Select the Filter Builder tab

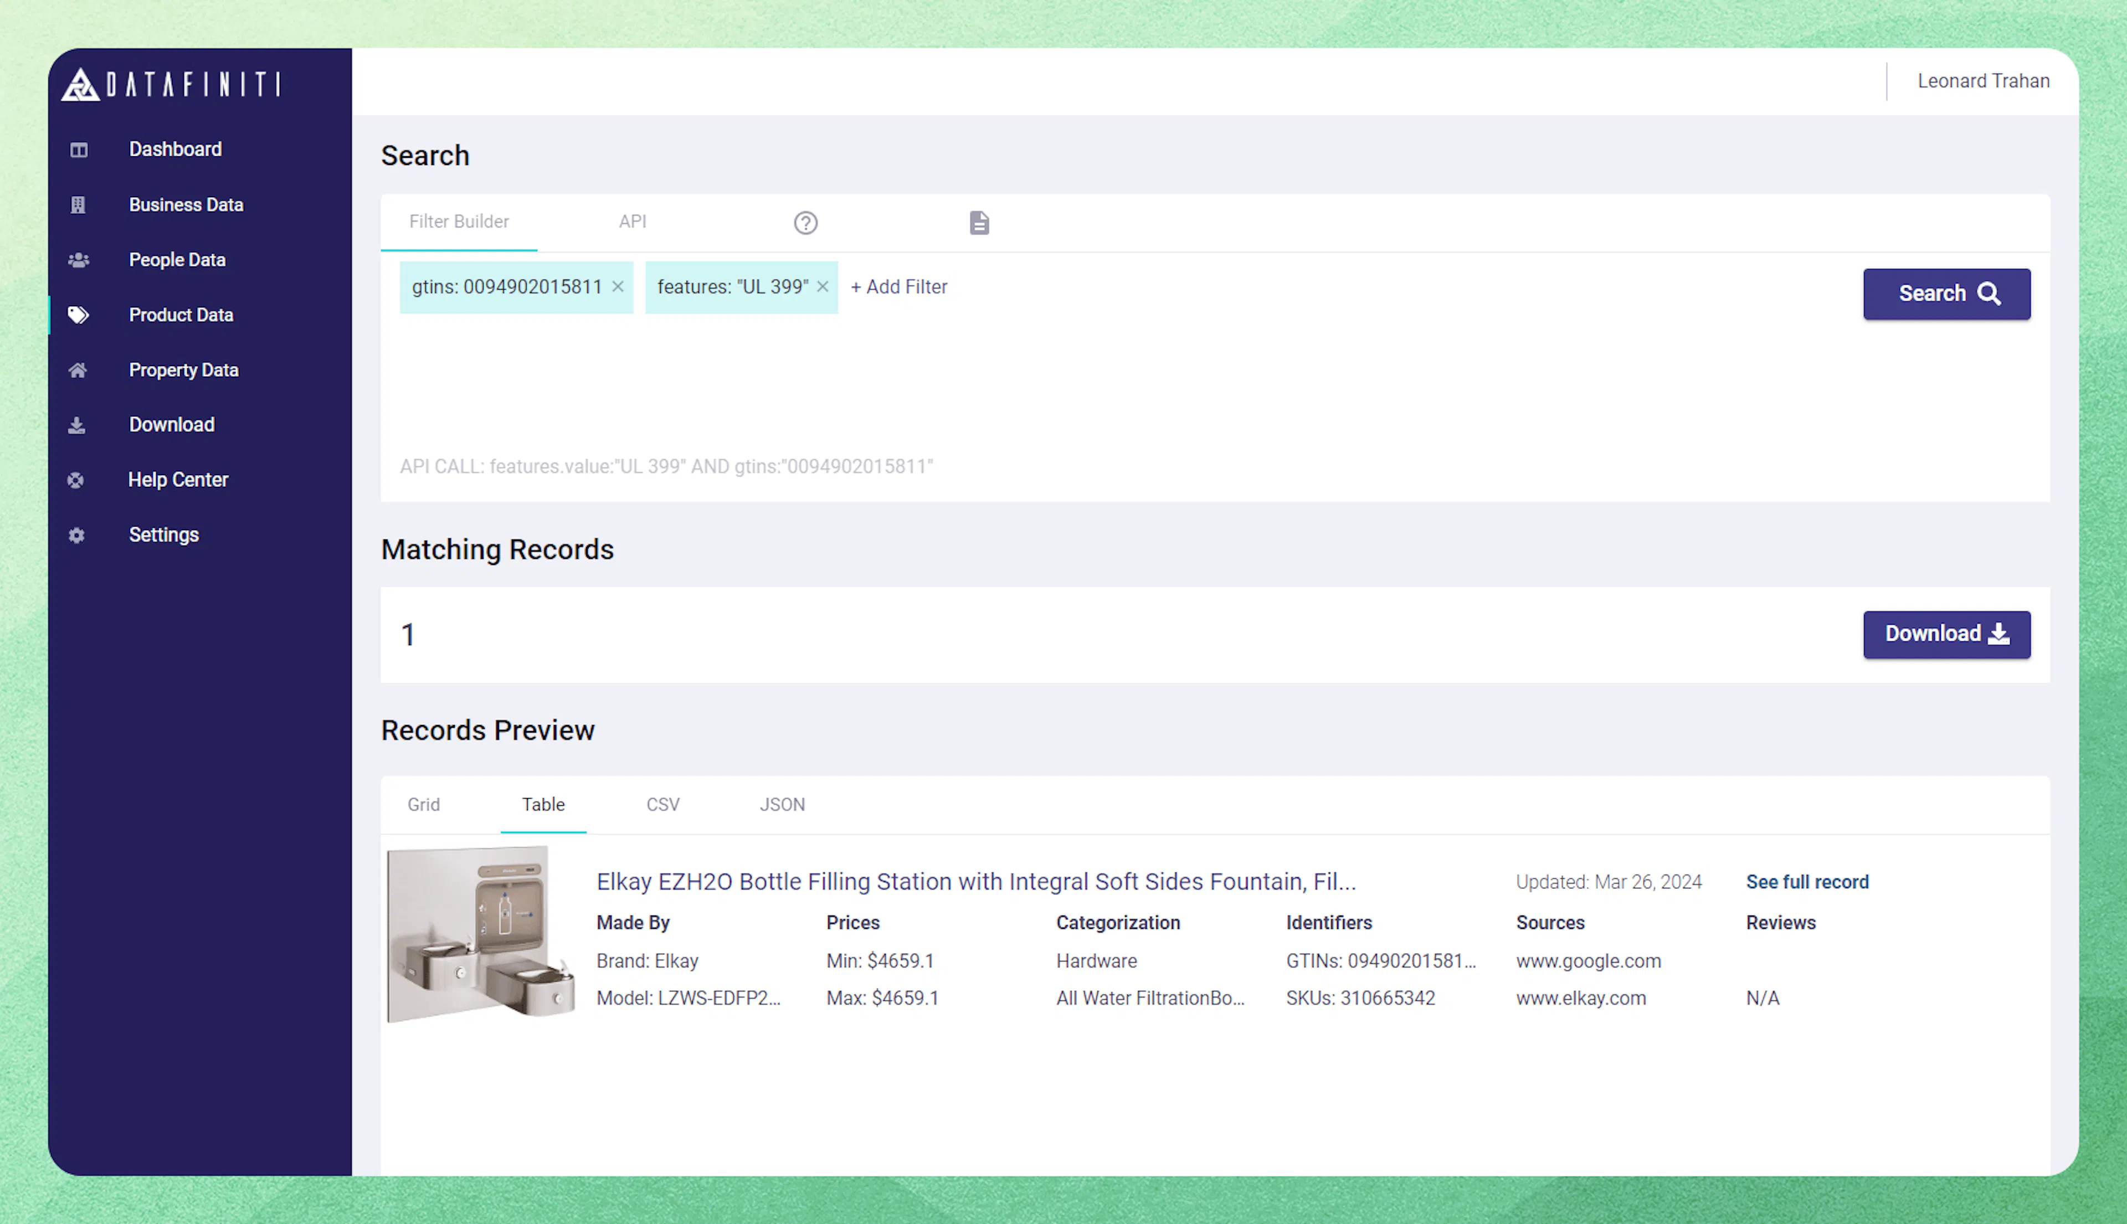click(459, 221)
